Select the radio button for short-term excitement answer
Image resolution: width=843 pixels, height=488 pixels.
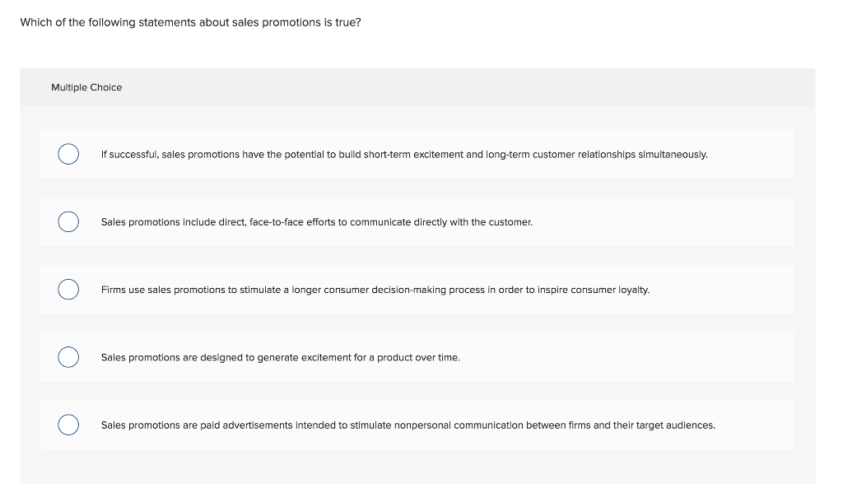click(x=68, y=155)
